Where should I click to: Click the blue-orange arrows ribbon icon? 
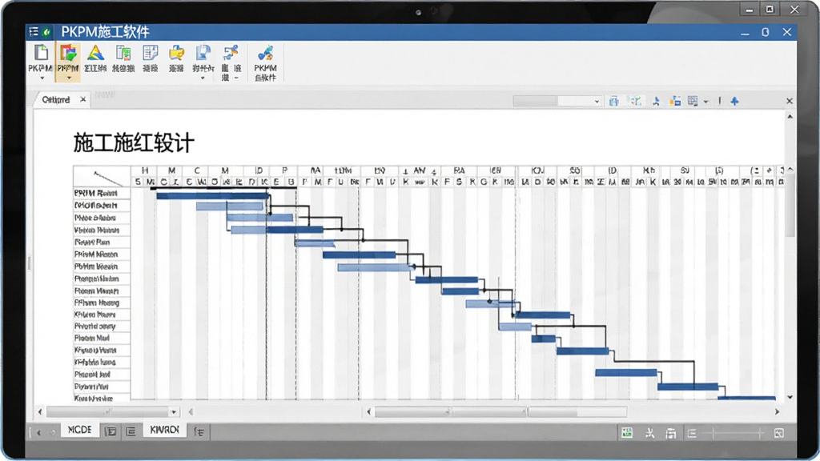click(230, 54)
